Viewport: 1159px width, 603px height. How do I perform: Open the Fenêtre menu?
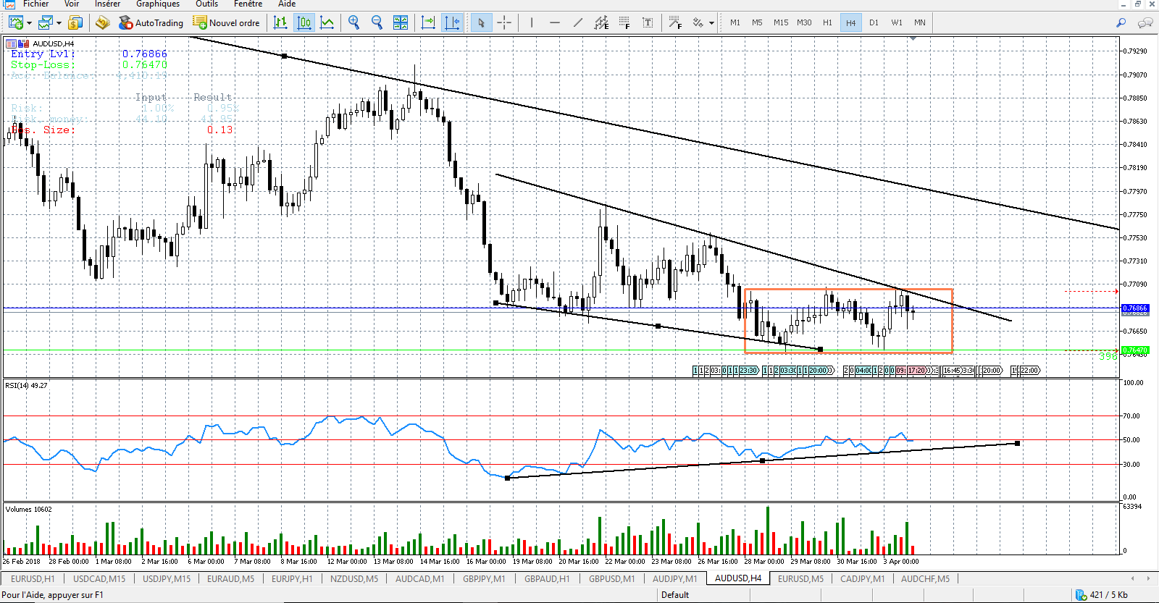pos(248,4)
